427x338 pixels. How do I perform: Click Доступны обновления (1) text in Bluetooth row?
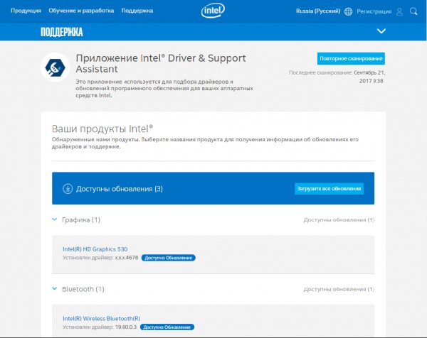click(339, 289)
